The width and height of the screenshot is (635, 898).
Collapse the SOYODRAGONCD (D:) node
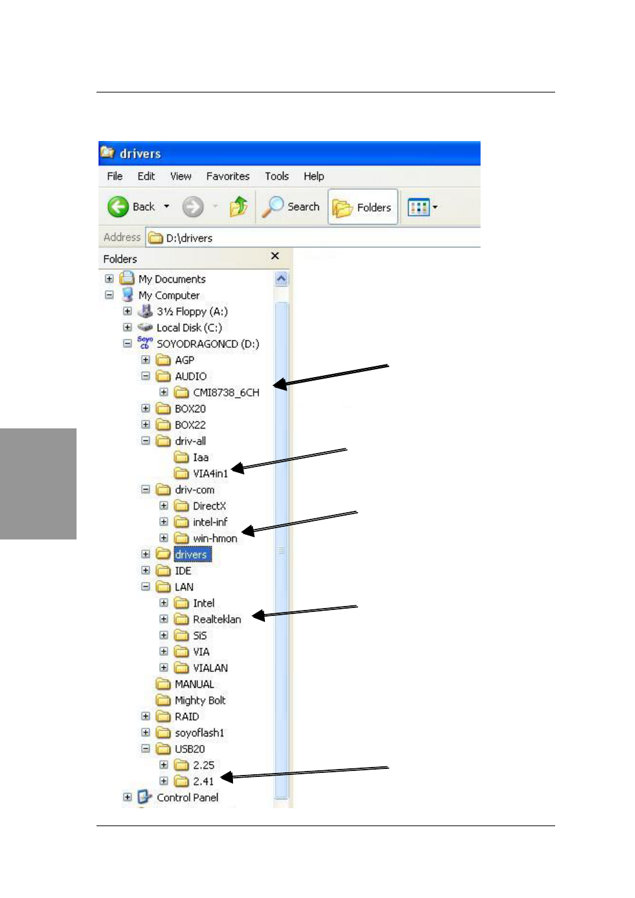[x=127, y=344]
